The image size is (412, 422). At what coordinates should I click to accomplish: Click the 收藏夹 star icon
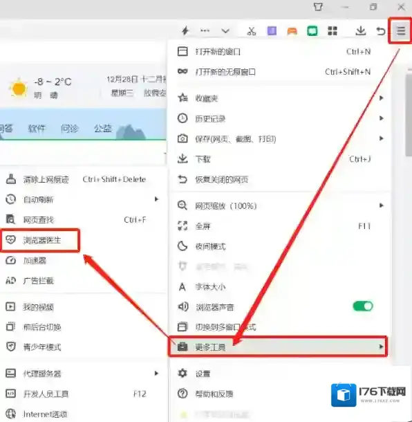click(182, 98)
